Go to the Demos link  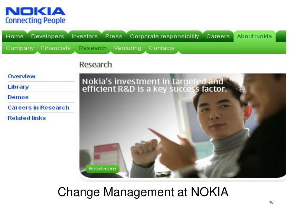(x=18, y=97)
